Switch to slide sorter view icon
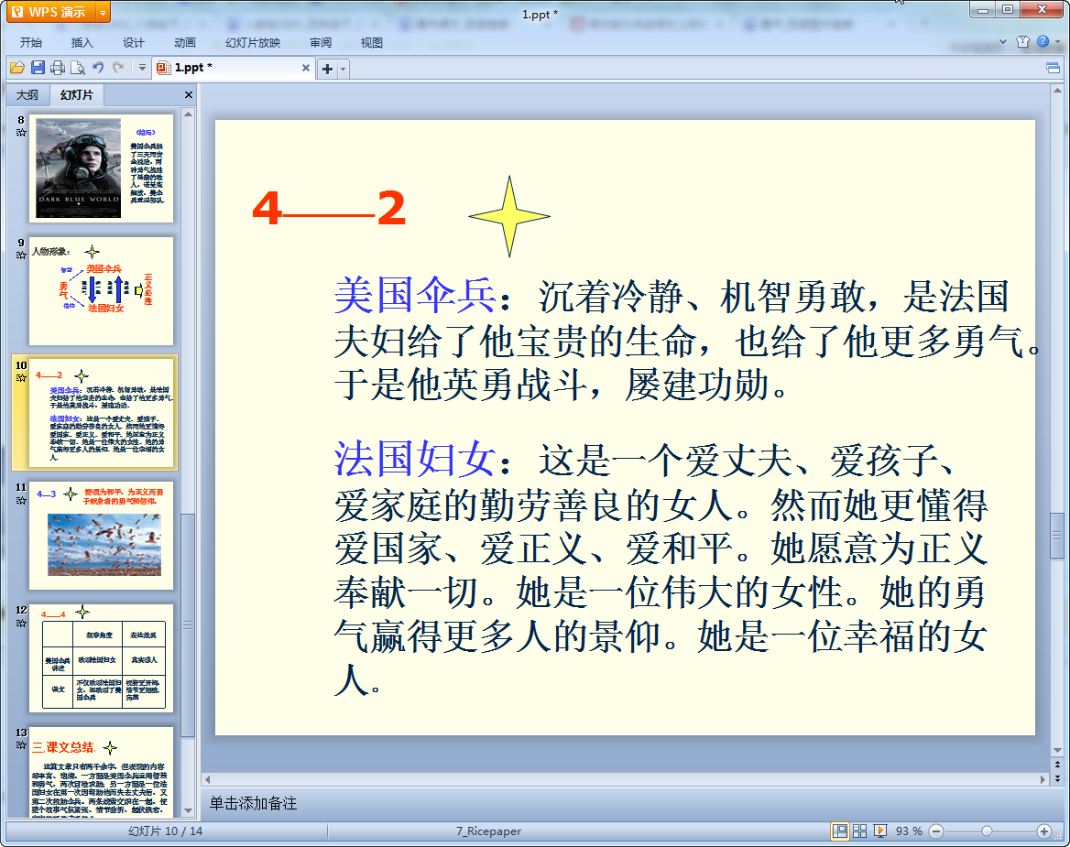Viewport: 1070px width, 847px height. coord(860,831)
